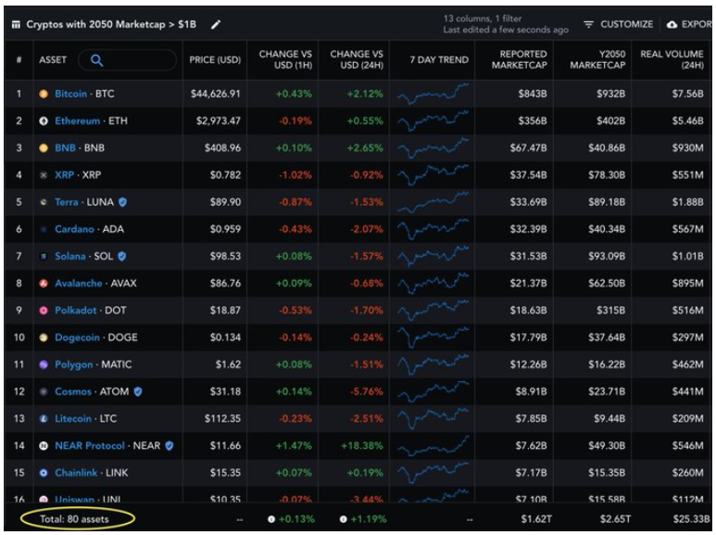The height and width of the screenshot is (535, 716).
Task: Click the asset search input field
Action: 139,60
